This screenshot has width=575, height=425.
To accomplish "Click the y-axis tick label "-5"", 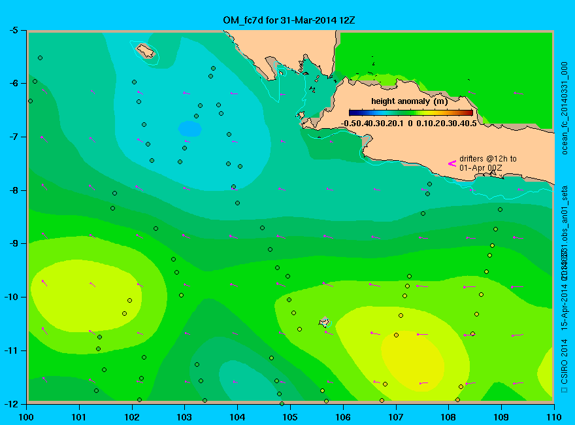I will [14, 30].
